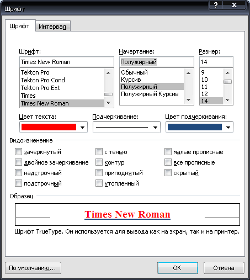This screenshot has height=280, width=250.
Task: Click the font name input field
Action: click(67, 62)
